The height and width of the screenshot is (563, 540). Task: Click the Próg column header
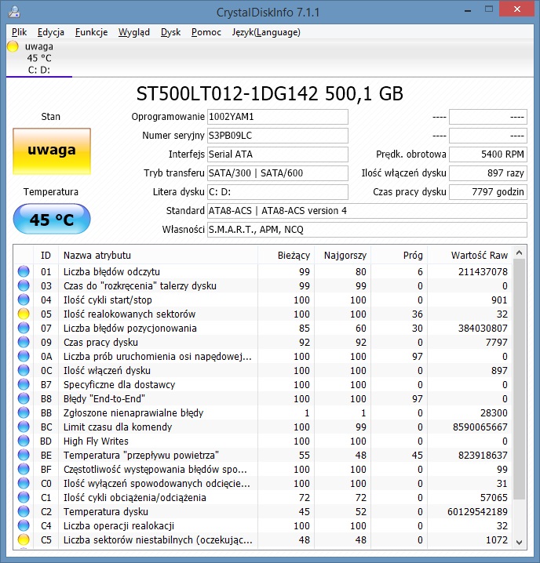pyautogui.click(x=400, y=256)
